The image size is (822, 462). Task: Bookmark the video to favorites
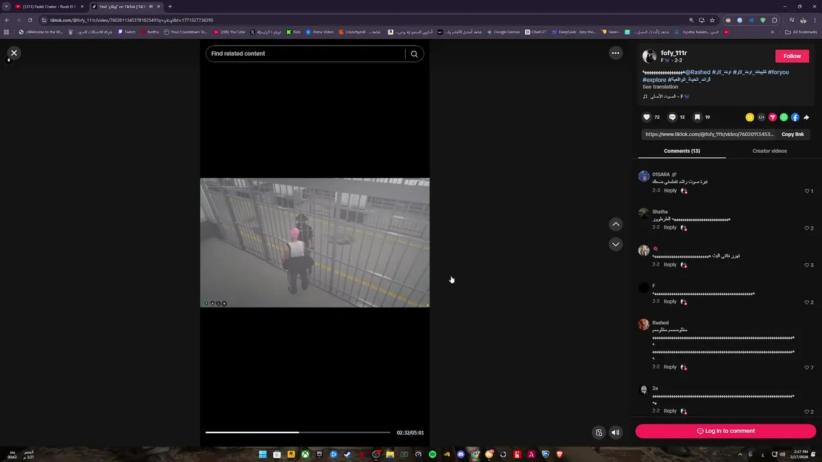(x=697, y=117)
